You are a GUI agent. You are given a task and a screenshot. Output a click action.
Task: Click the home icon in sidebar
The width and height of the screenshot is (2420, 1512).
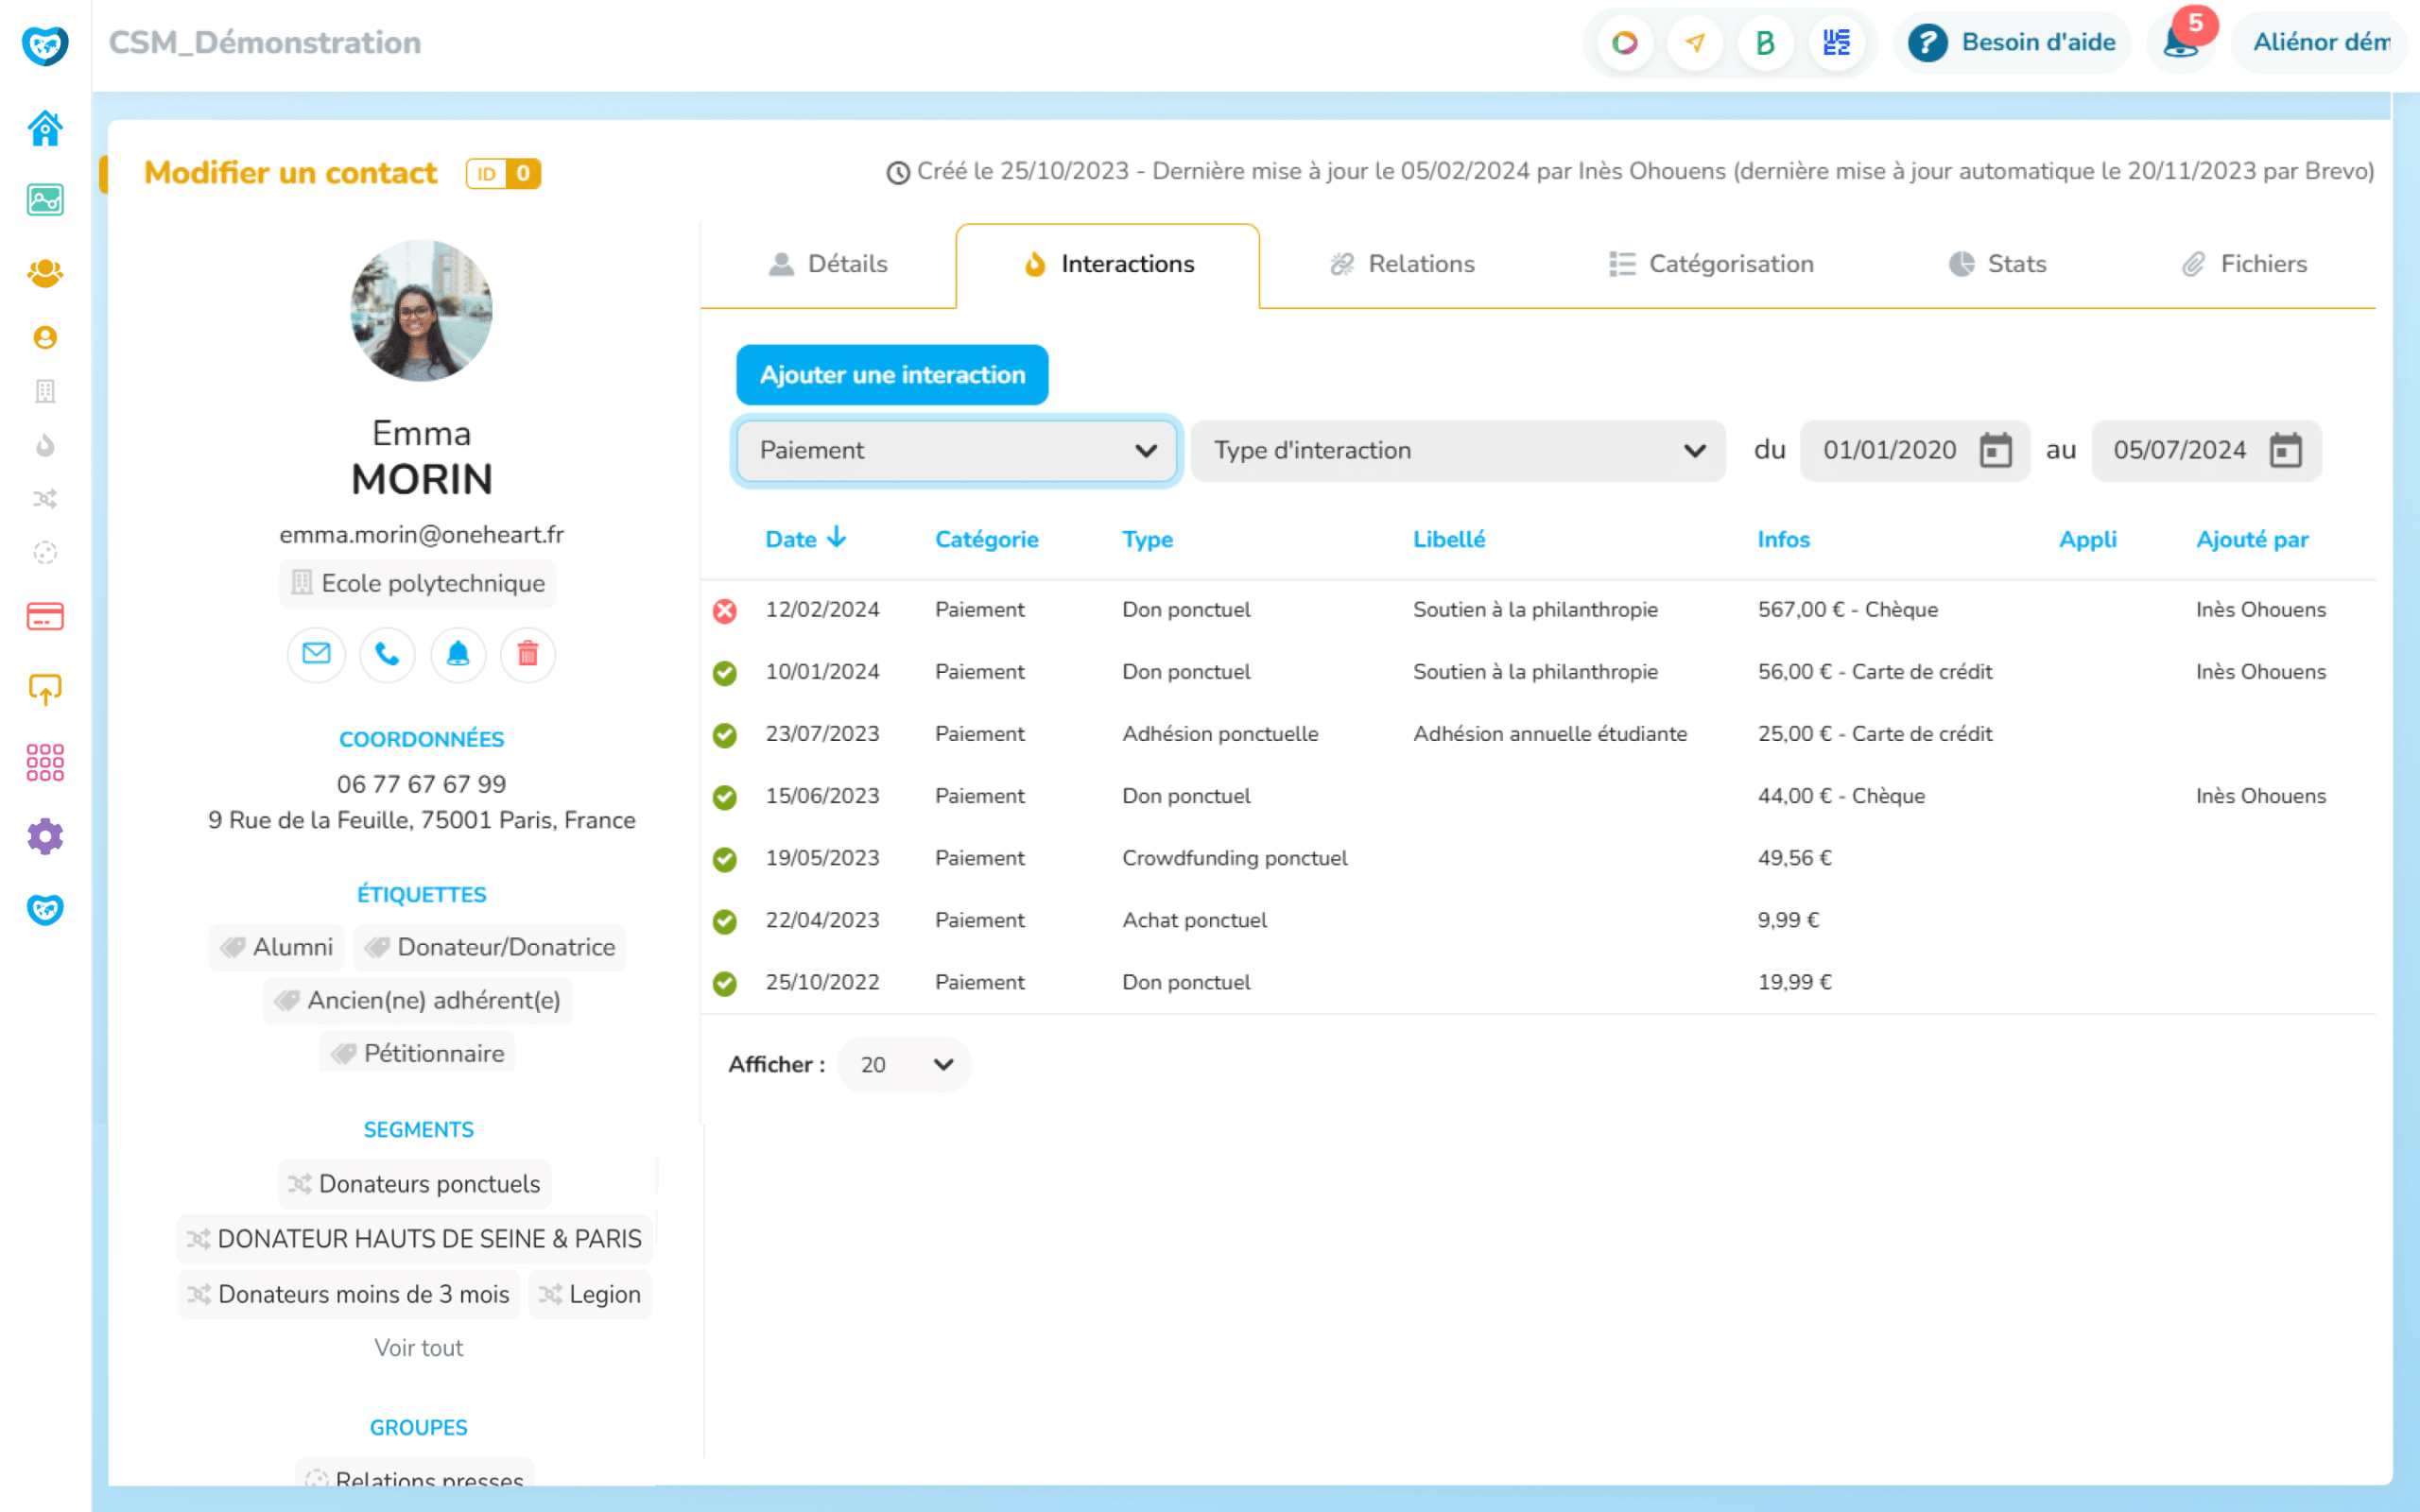(x=45, y=128)
